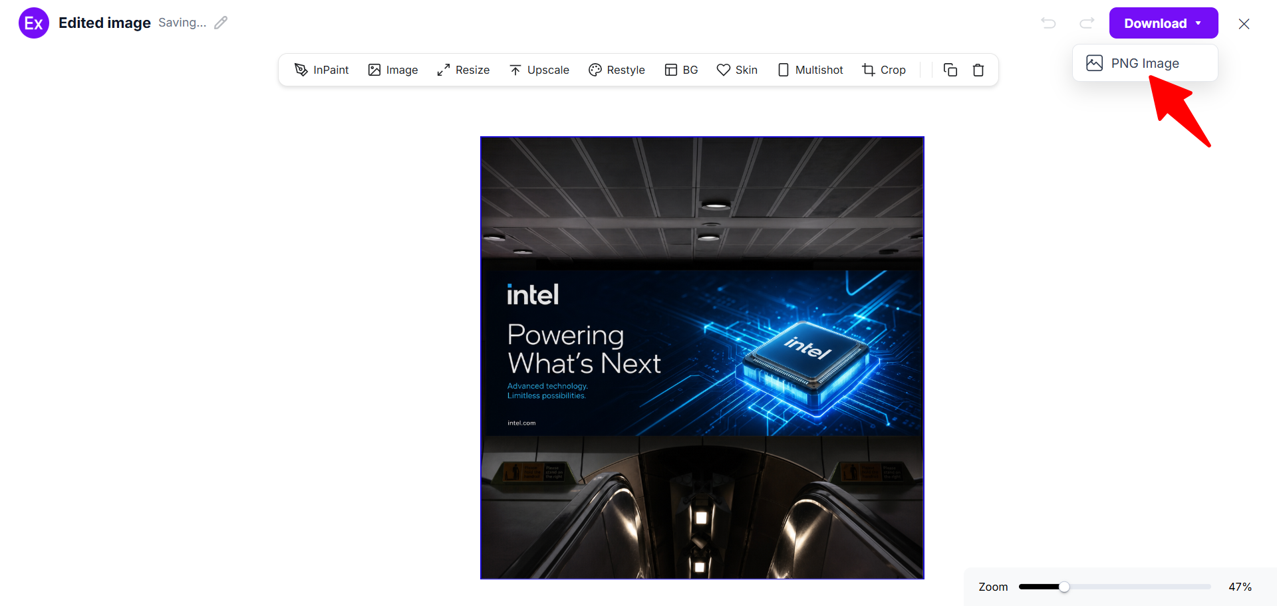Viewport: 1277px width, 606px height.
Task: Click the duplicate copy icon
Action: click(x=950, y=70)
